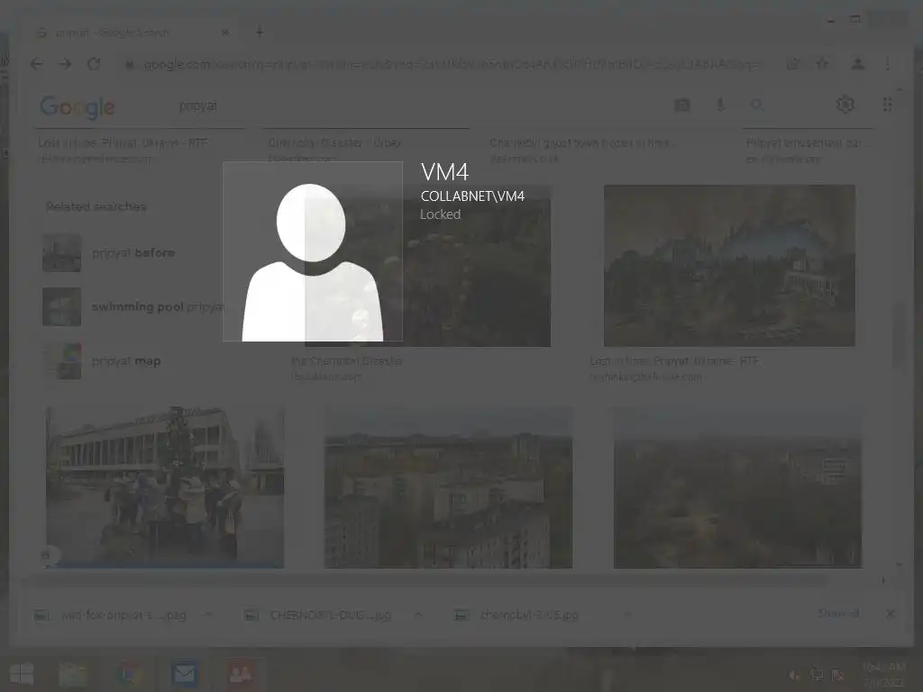
Task: Click the volume icon in system tray
Action: (794, 675)
